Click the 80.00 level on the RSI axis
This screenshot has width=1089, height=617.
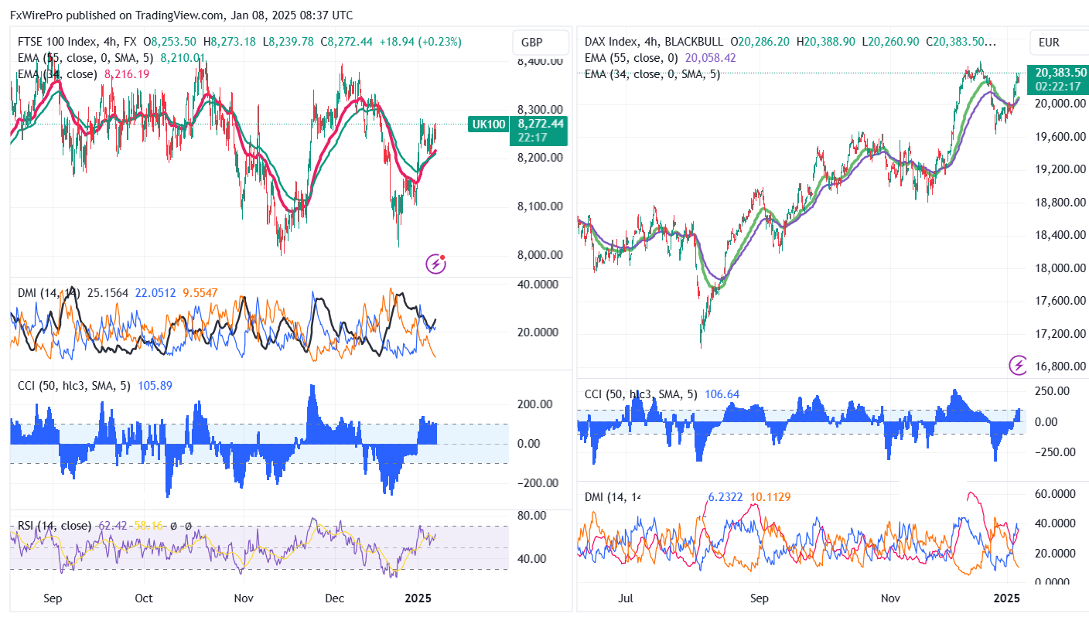tap(531, 515)
